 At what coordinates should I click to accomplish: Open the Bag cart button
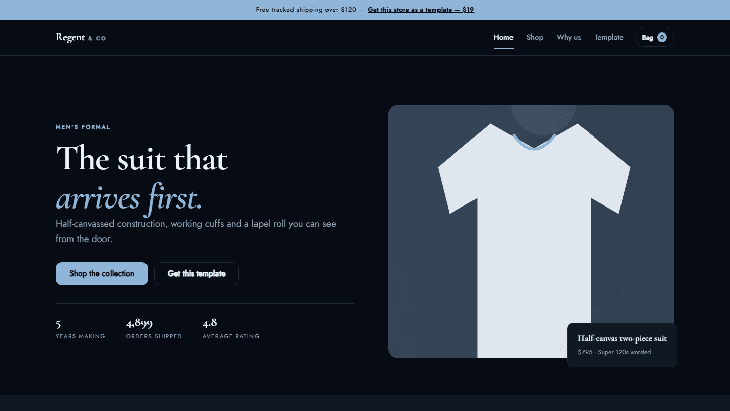pos(654,38)
